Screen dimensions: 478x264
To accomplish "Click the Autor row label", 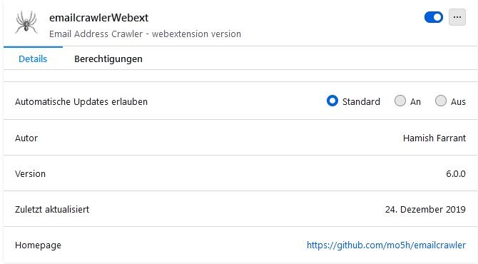I will click(26, 138).
